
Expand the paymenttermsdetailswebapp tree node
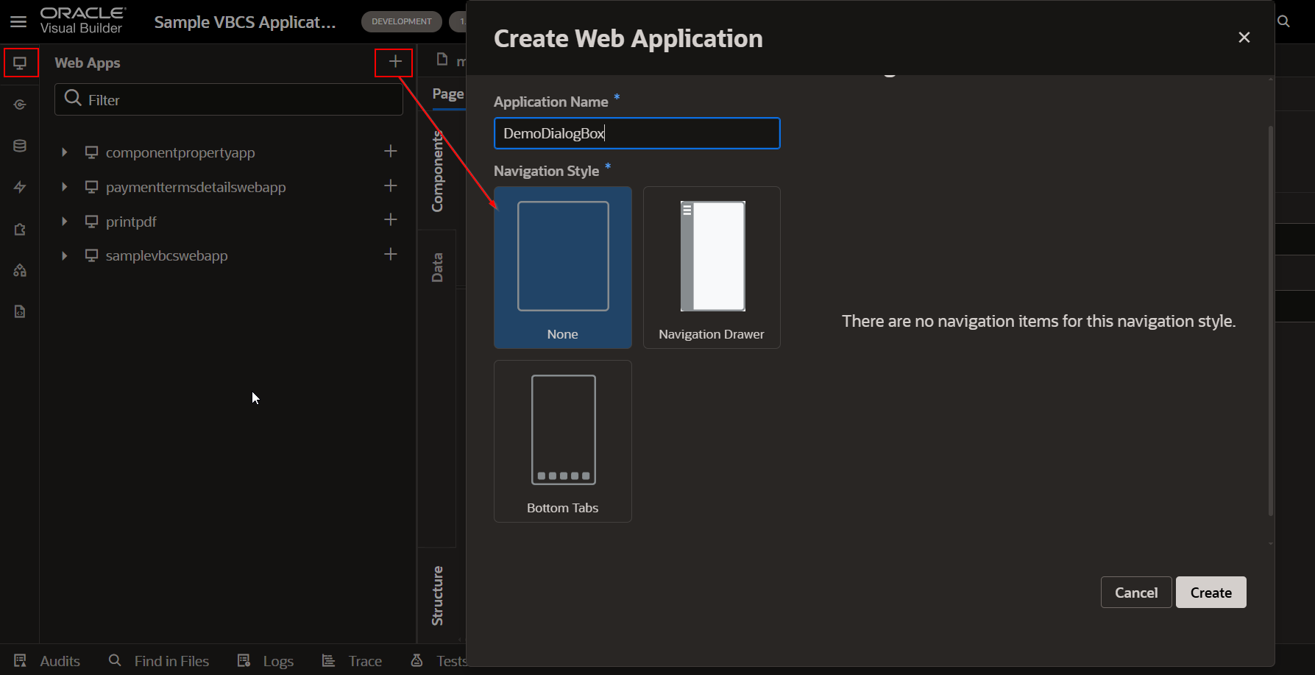tap(65, 187)
